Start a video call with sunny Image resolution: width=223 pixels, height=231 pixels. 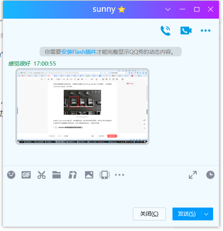point(186,31)
